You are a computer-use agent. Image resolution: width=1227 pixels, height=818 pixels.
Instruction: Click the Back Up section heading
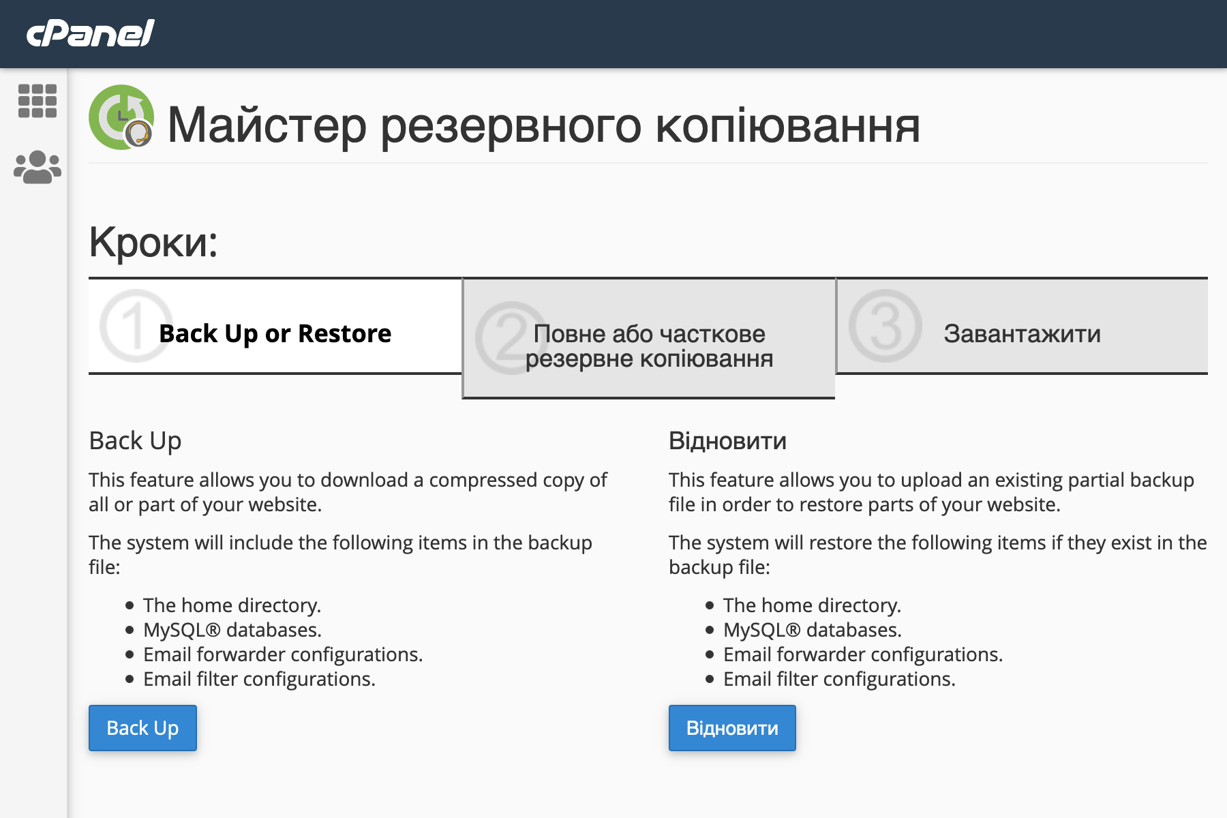(135, 441)
